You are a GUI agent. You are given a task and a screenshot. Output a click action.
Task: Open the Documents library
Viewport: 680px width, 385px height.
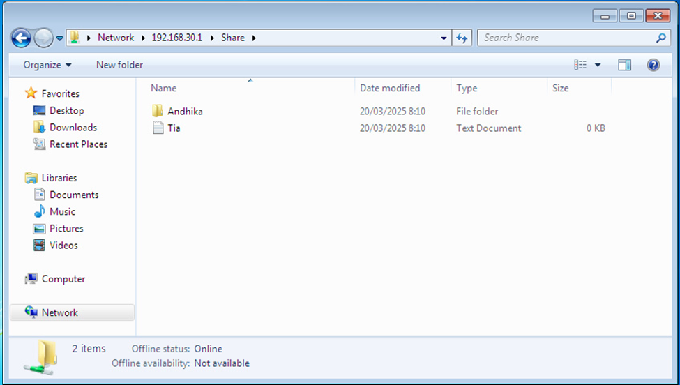[x=74, y=195]
